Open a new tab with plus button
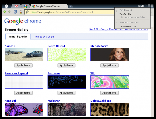This screenshot has width=156, height=119. coord(71,6)
